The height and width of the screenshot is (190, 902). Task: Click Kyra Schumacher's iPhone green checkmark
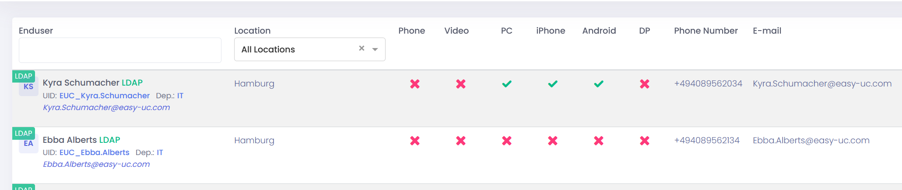click(553, 84)
